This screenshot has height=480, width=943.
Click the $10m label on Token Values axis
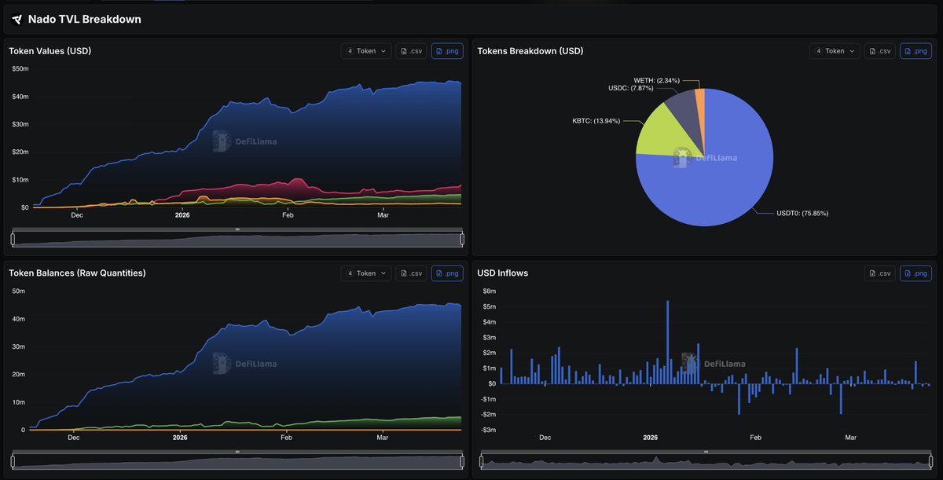click(20, 180)
